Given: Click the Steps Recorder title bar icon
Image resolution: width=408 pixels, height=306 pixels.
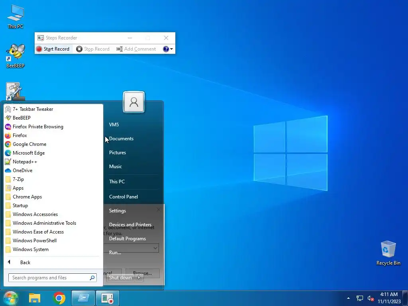Looking at the screenshot, I should [x=40, y=38].
